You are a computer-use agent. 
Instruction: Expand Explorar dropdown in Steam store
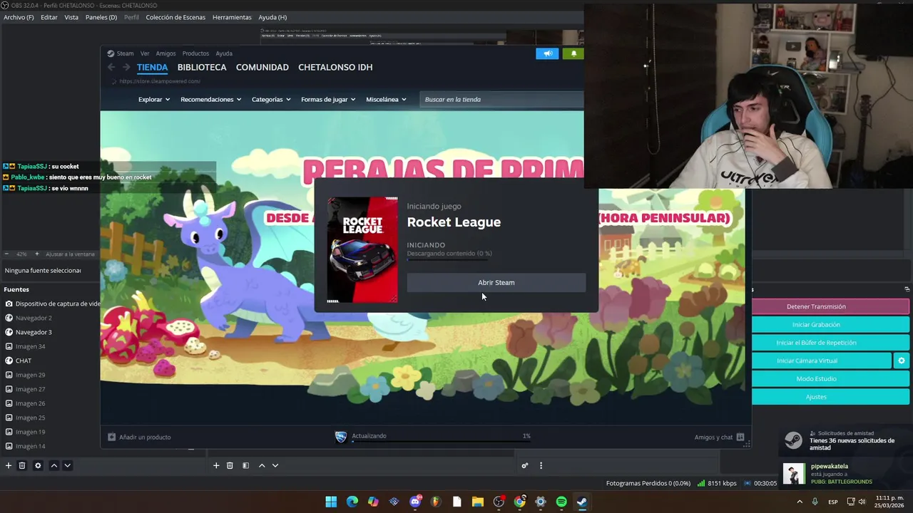[154, 99]
